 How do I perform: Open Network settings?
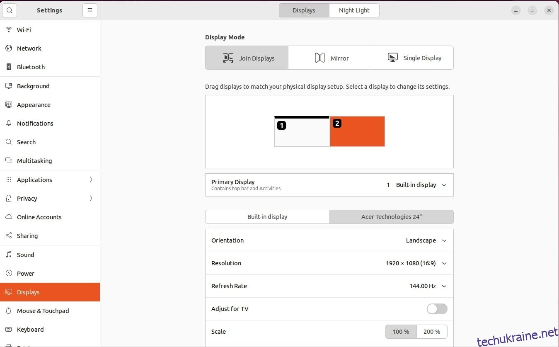(50, 49)
